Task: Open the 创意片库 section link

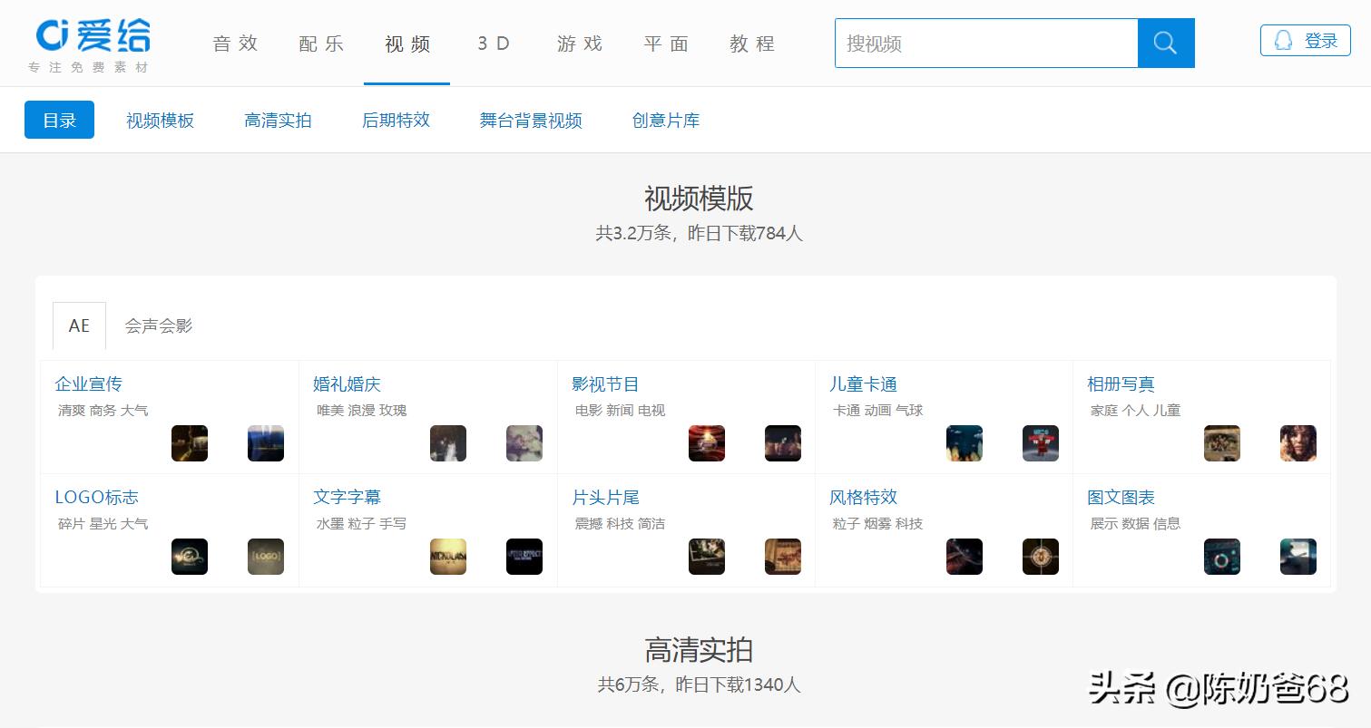Action: (665, 119)
